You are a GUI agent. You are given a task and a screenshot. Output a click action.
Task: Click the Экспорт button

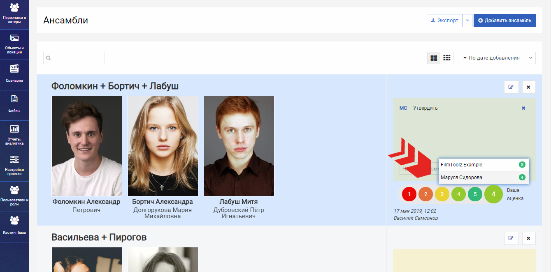(x=444, y=21)
